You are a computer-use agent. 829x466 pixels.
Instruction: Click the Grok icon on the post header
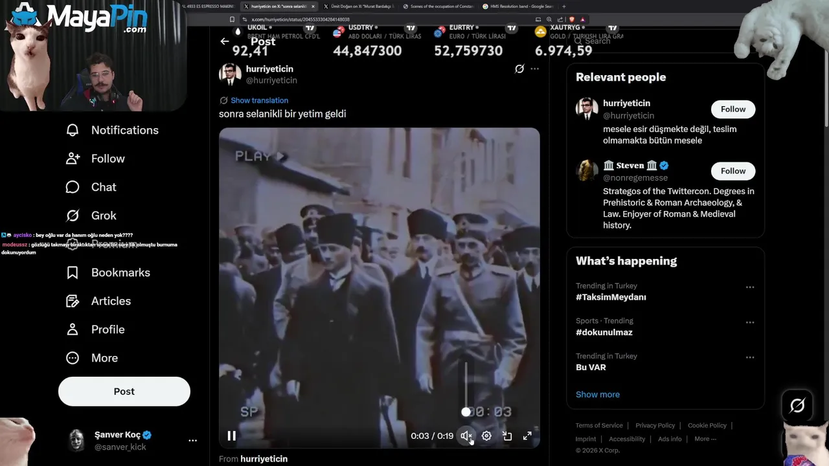click(x=519, y=69)
